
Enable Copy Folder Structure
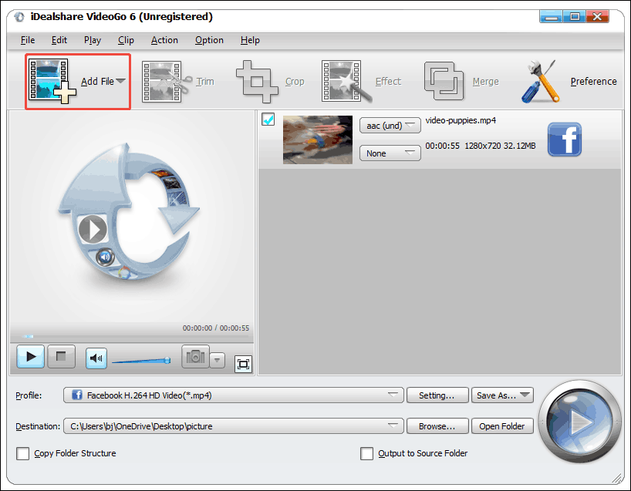24,453
